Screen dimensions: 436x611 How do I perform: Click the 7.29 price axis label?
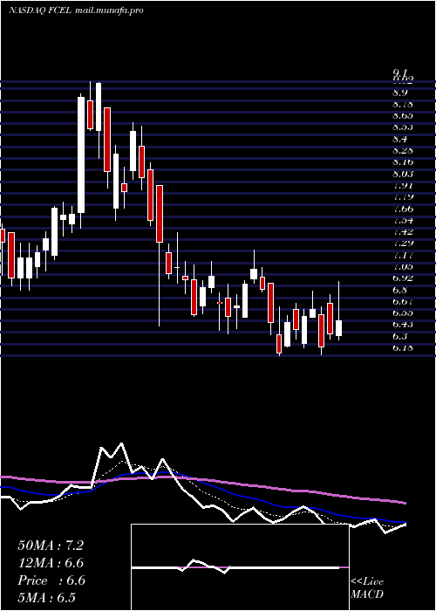(403, 244)
